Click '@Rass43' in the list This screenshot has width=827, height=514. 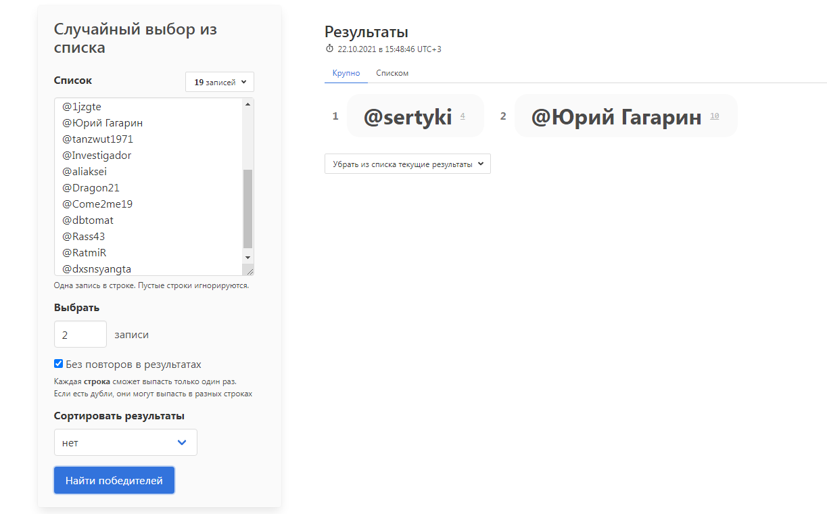click(84, 236)
